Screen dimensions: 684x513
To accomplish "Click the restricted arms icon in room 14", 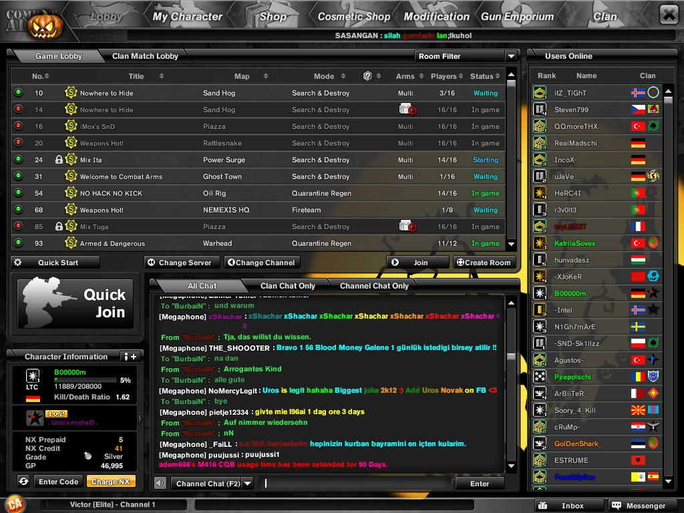I will tap(407, 109).
